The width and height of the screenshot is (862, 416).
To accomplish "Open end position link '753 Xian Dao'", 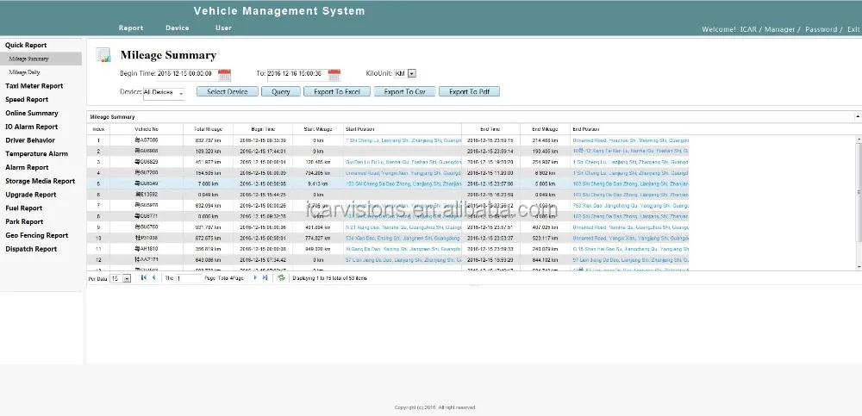I will (630, 206).
